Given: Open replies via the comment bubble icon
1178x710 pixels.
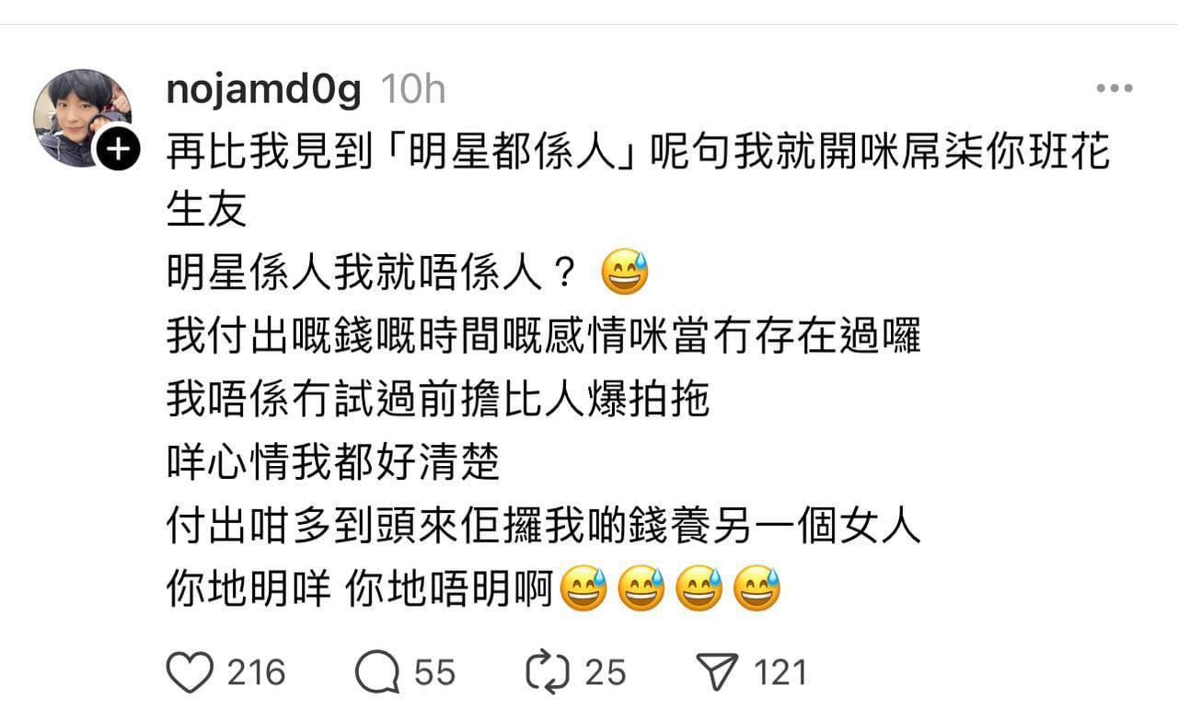Looking at the screenshot, I should click(x=376, y=672).
